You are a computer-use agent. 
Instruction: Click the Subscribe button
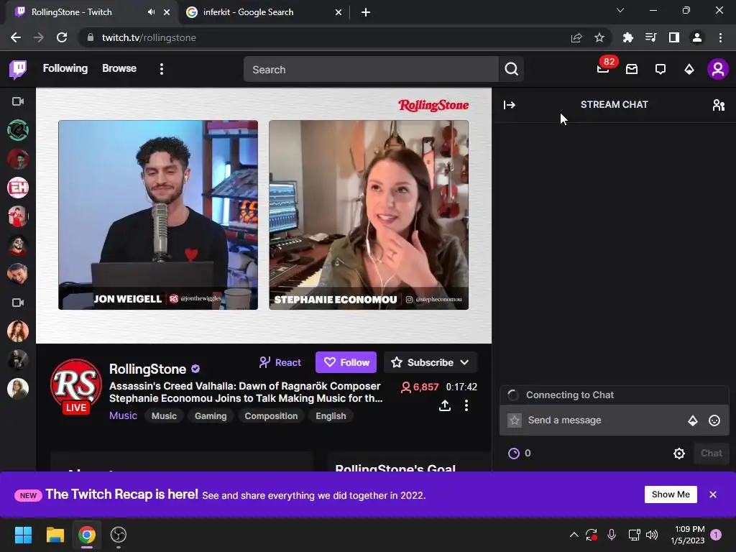click(430, 362)
